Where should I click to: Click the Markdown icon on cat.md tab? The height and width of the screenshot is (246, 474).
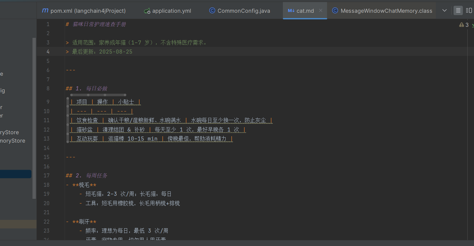click(x=291, y=11)
